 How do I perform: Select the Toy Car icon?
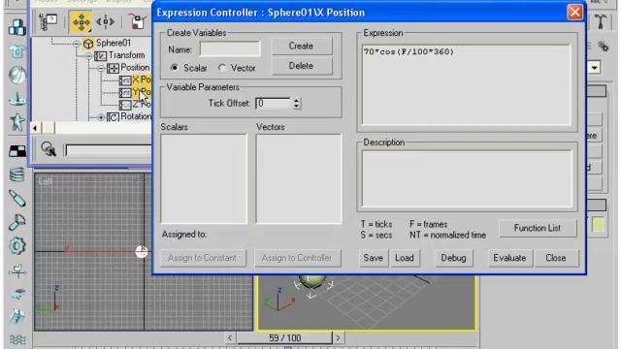17,294
